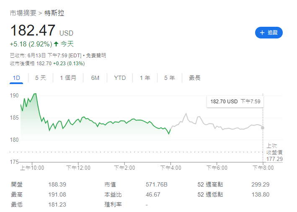Switch to the 1 個月 range tab

click(68, 78)
